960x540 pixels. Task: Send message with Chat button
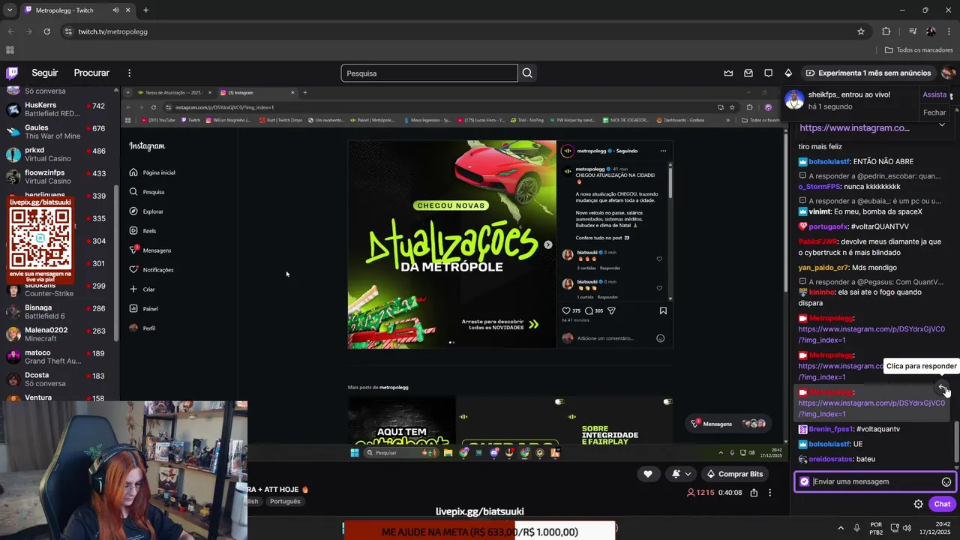942,504
